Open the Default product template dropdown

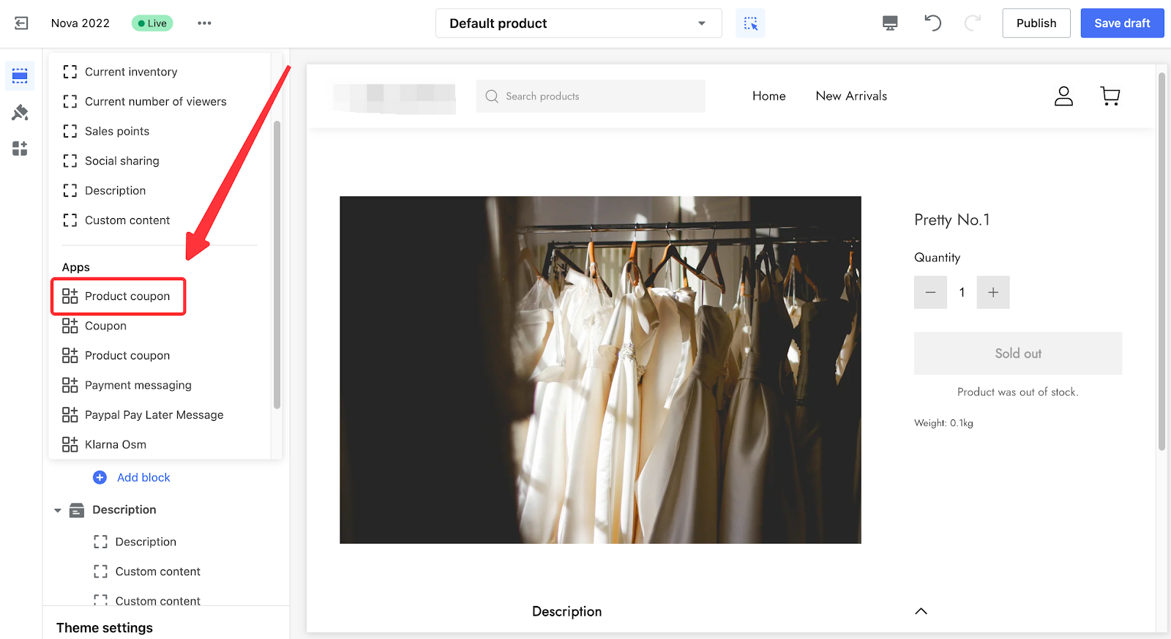578,23
